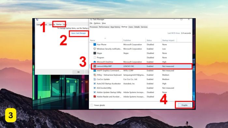Click Enabled status in Microsoft OneDrive row
The width and height of the screenshot is (228, 128).
click(x=150, y=62)
